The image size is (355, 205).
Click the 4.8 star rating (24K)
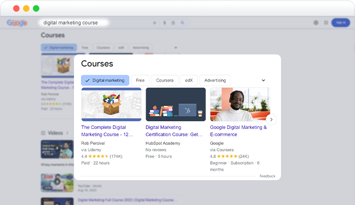(229, 156)
